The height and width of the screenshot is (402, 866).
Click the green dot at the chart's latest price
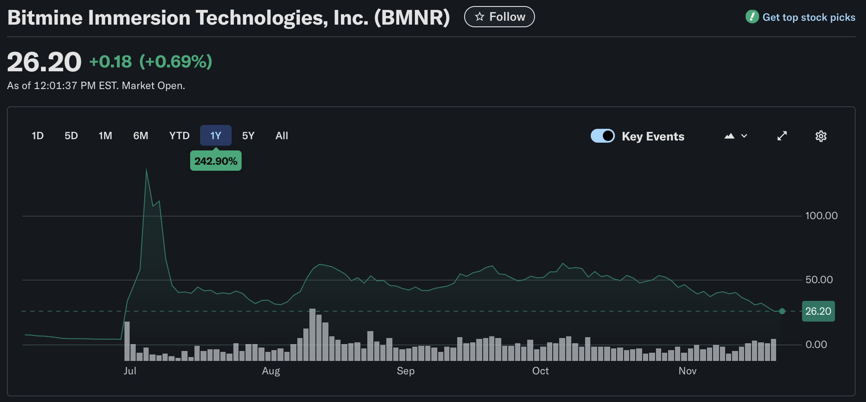782,311
